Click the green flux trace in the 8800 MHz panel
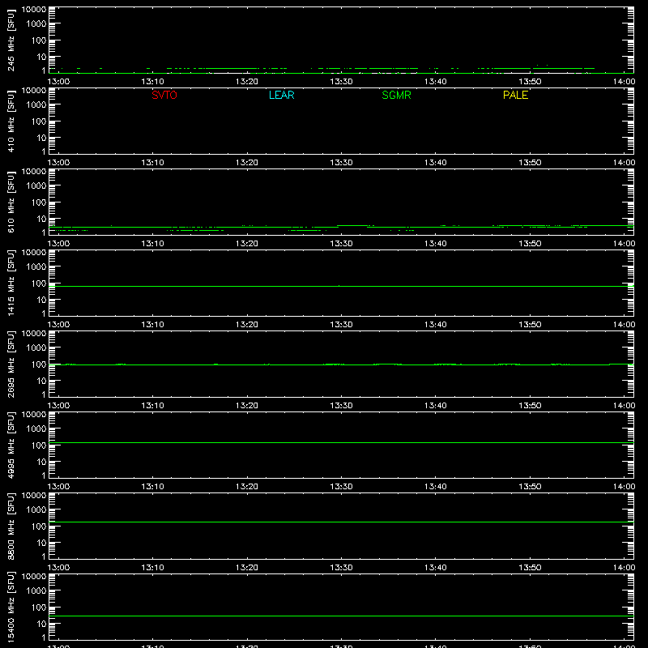Viewport: 648px width, 648px height. point(341,522)
